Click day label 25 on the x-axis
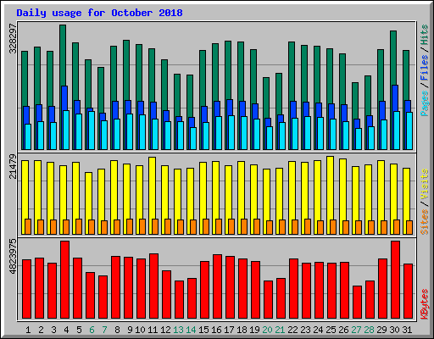This screenshot has height=339, width=434. [331, 330]
